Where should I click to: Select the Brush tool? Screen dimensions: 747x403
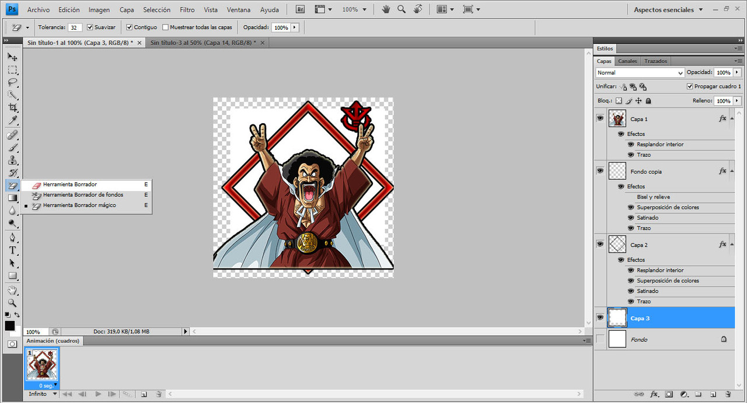[x=12, y=148]
